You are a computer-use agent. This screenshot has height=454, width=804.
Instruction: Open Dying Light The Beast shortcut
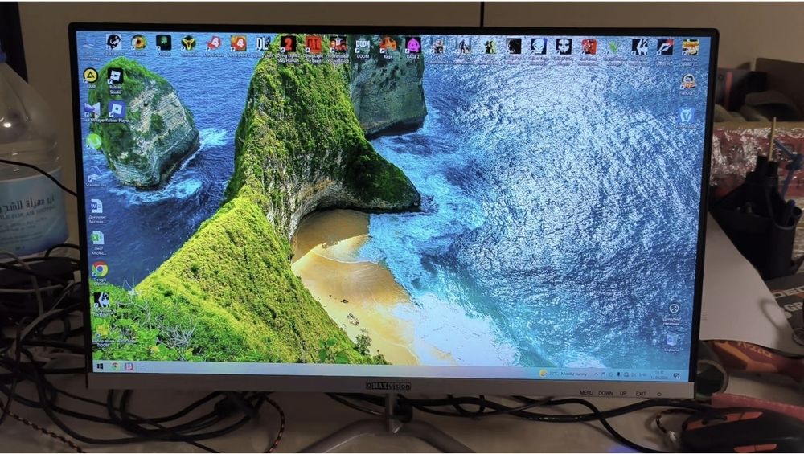313,47
